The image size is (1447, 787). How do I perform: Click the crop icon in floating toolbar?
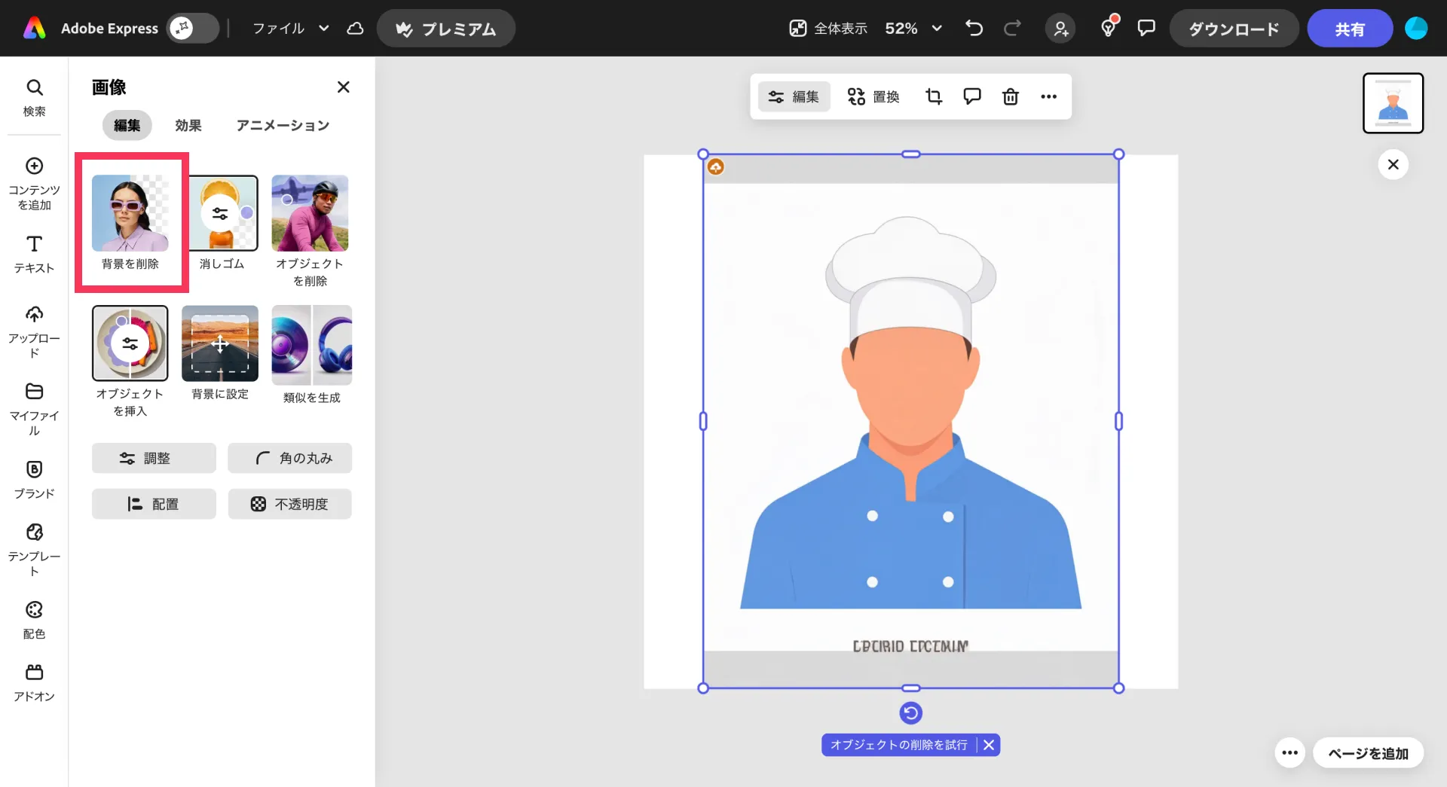[934, 96]
